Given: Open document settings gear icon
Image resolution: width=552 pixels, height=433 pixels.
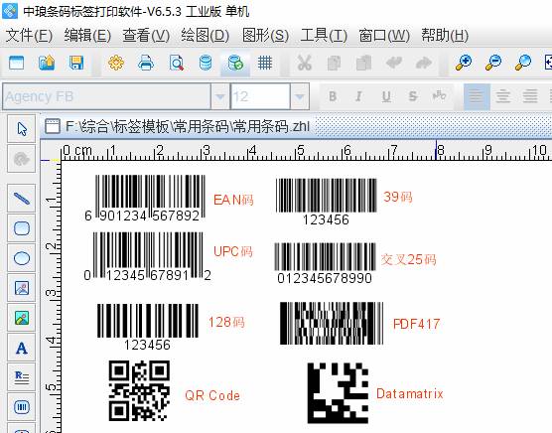Looking at the screenshot, I should pyautogui.click(x=116, y=63).
